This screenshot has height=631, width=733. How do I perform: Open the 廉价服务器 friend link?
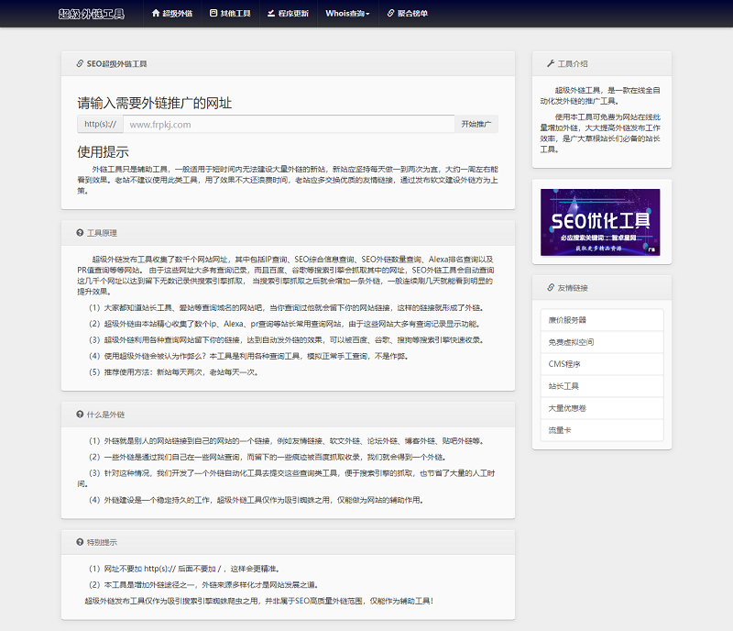[602, 320]
